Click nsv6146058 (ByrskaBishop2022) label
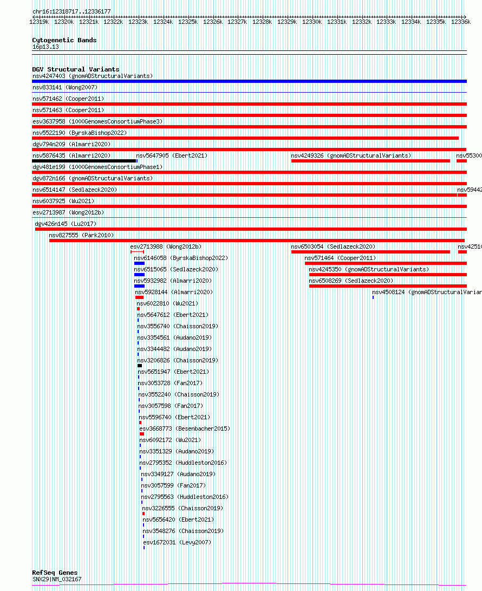The width and height of the screenshot is (482, 591). (x=181, y=258)
